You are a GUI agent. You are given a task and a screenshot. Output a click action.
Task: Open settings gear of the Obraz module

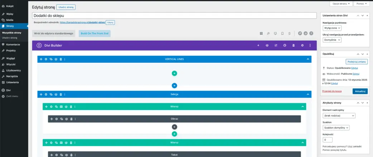[x=57, y=119]
